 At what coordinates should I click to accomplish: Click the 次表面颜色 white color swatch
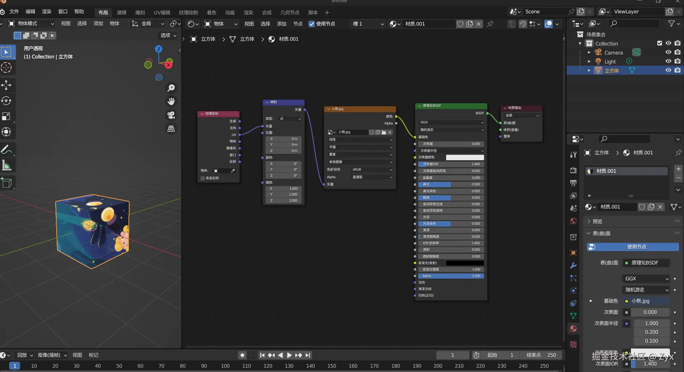point(465,158)
